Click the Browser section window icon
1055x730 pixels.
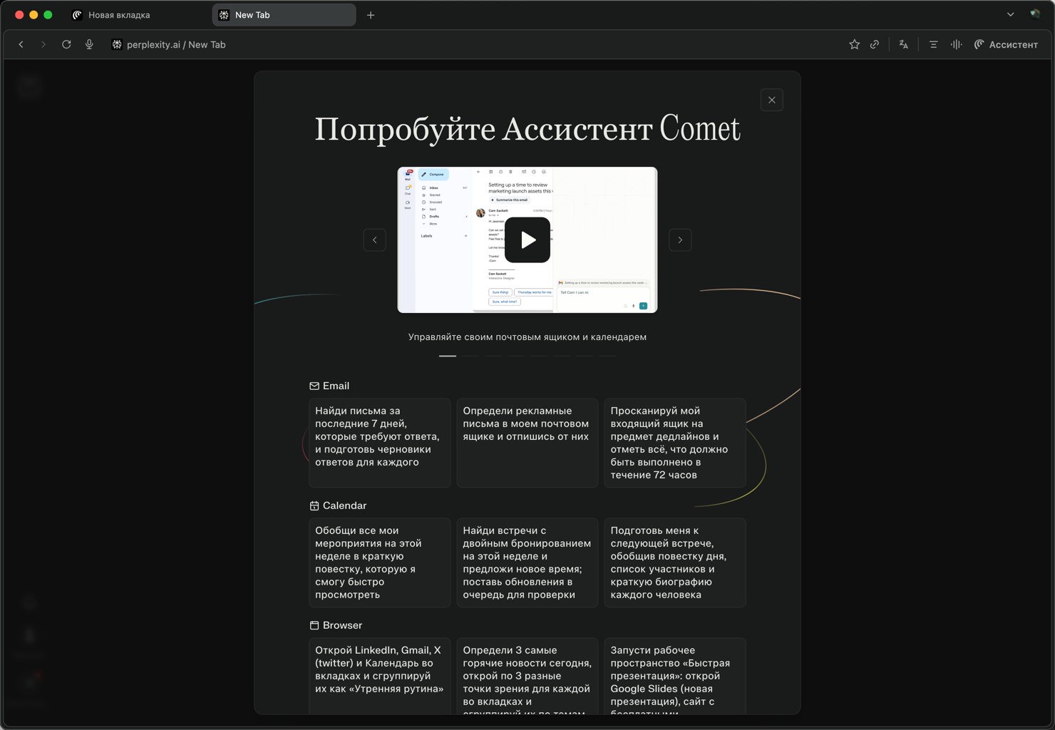(314, 625)
